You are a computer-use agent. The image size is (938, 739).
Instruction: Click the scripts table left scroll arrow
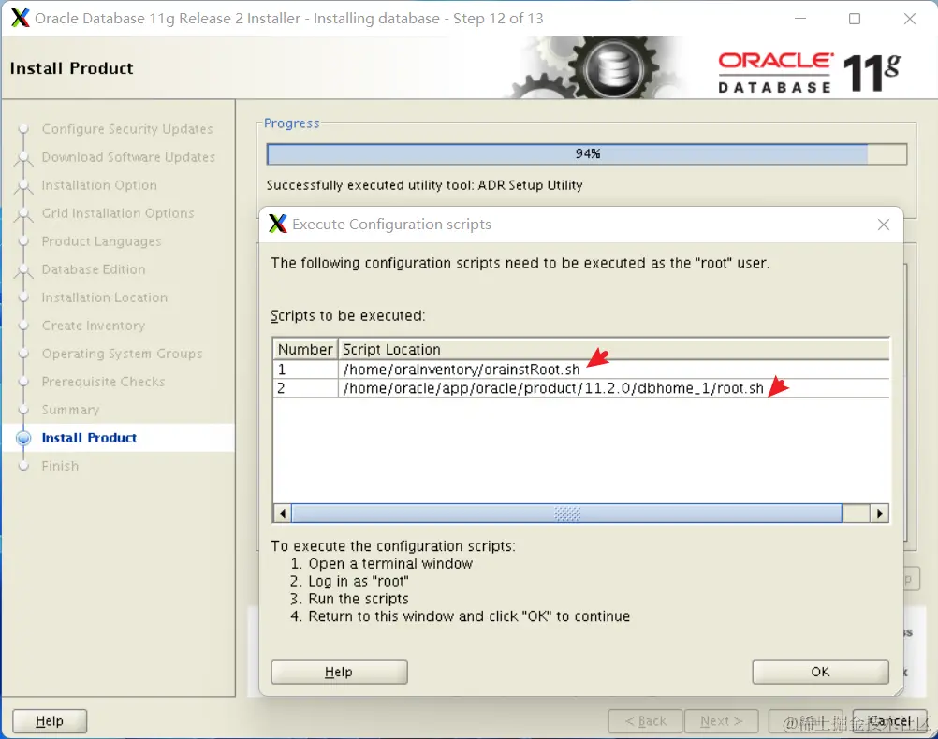[x=283, y=514]
